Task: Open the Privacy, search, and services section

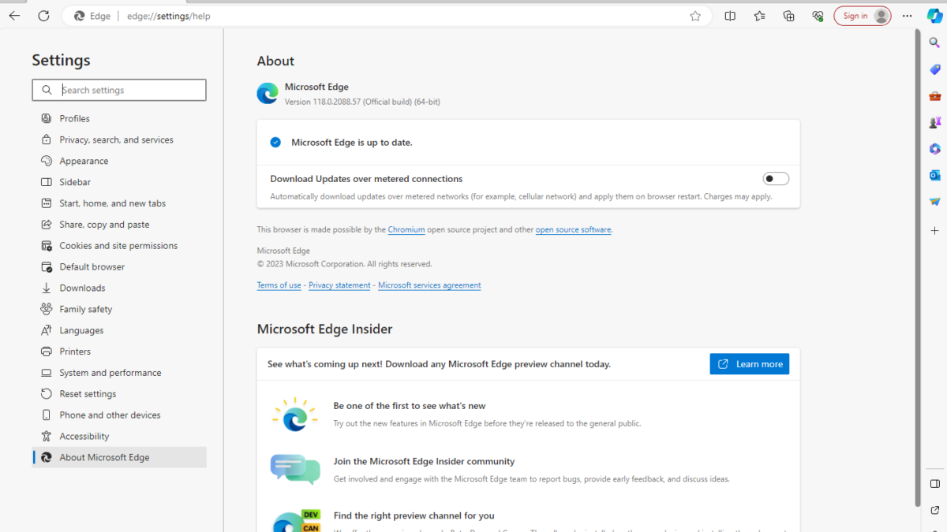Action: (x=116, y=140)
